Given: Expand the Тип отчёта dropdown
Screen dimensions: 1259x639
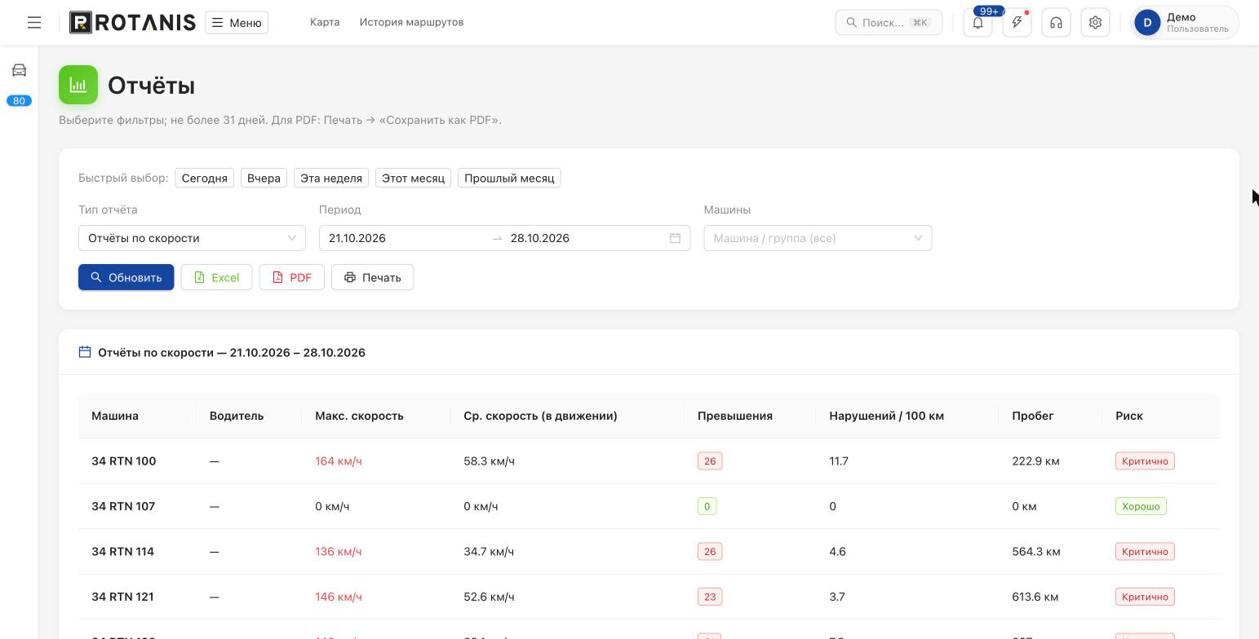Looking at the screenshot, I should 192,238.
